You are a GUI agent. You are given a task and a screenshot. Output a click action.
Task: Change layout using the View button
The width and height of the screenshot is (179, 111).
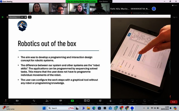pyautogui.click(x=175, y=5)
